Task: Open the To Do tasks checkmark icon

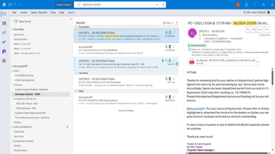Action: (x=4, y=42)
